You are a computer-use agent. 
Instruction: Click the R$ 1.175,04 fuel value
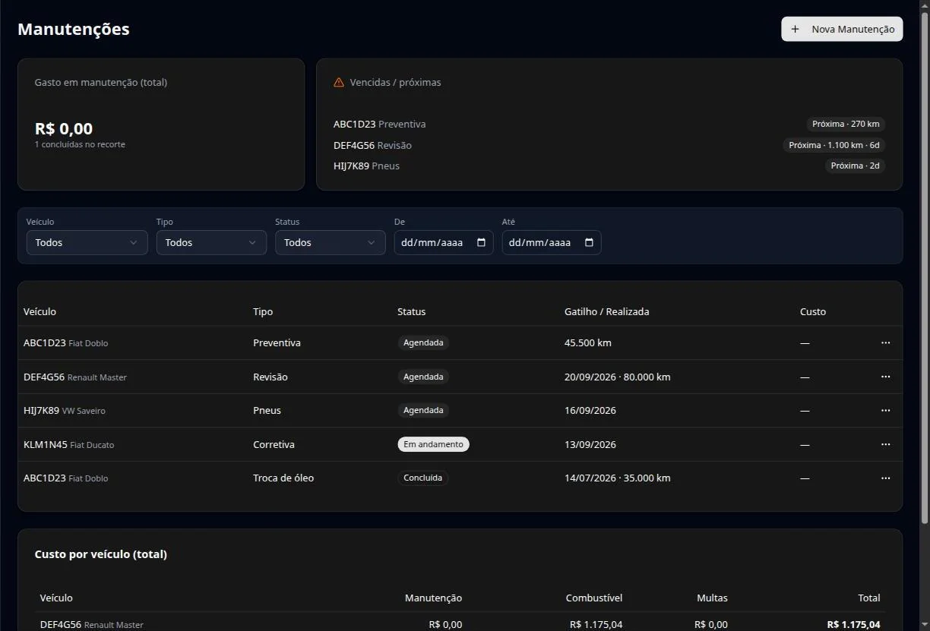(x=596, y=624)
